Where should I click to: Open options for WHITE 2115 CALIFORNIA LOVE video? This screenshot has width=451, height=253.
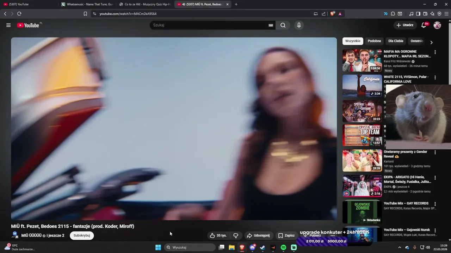coord(435,77)
